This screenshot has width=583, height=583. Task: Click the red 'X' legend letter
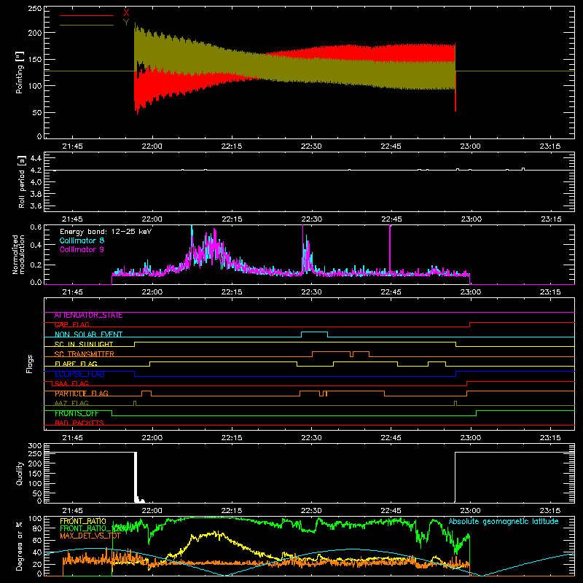click(x=126, y=13)
